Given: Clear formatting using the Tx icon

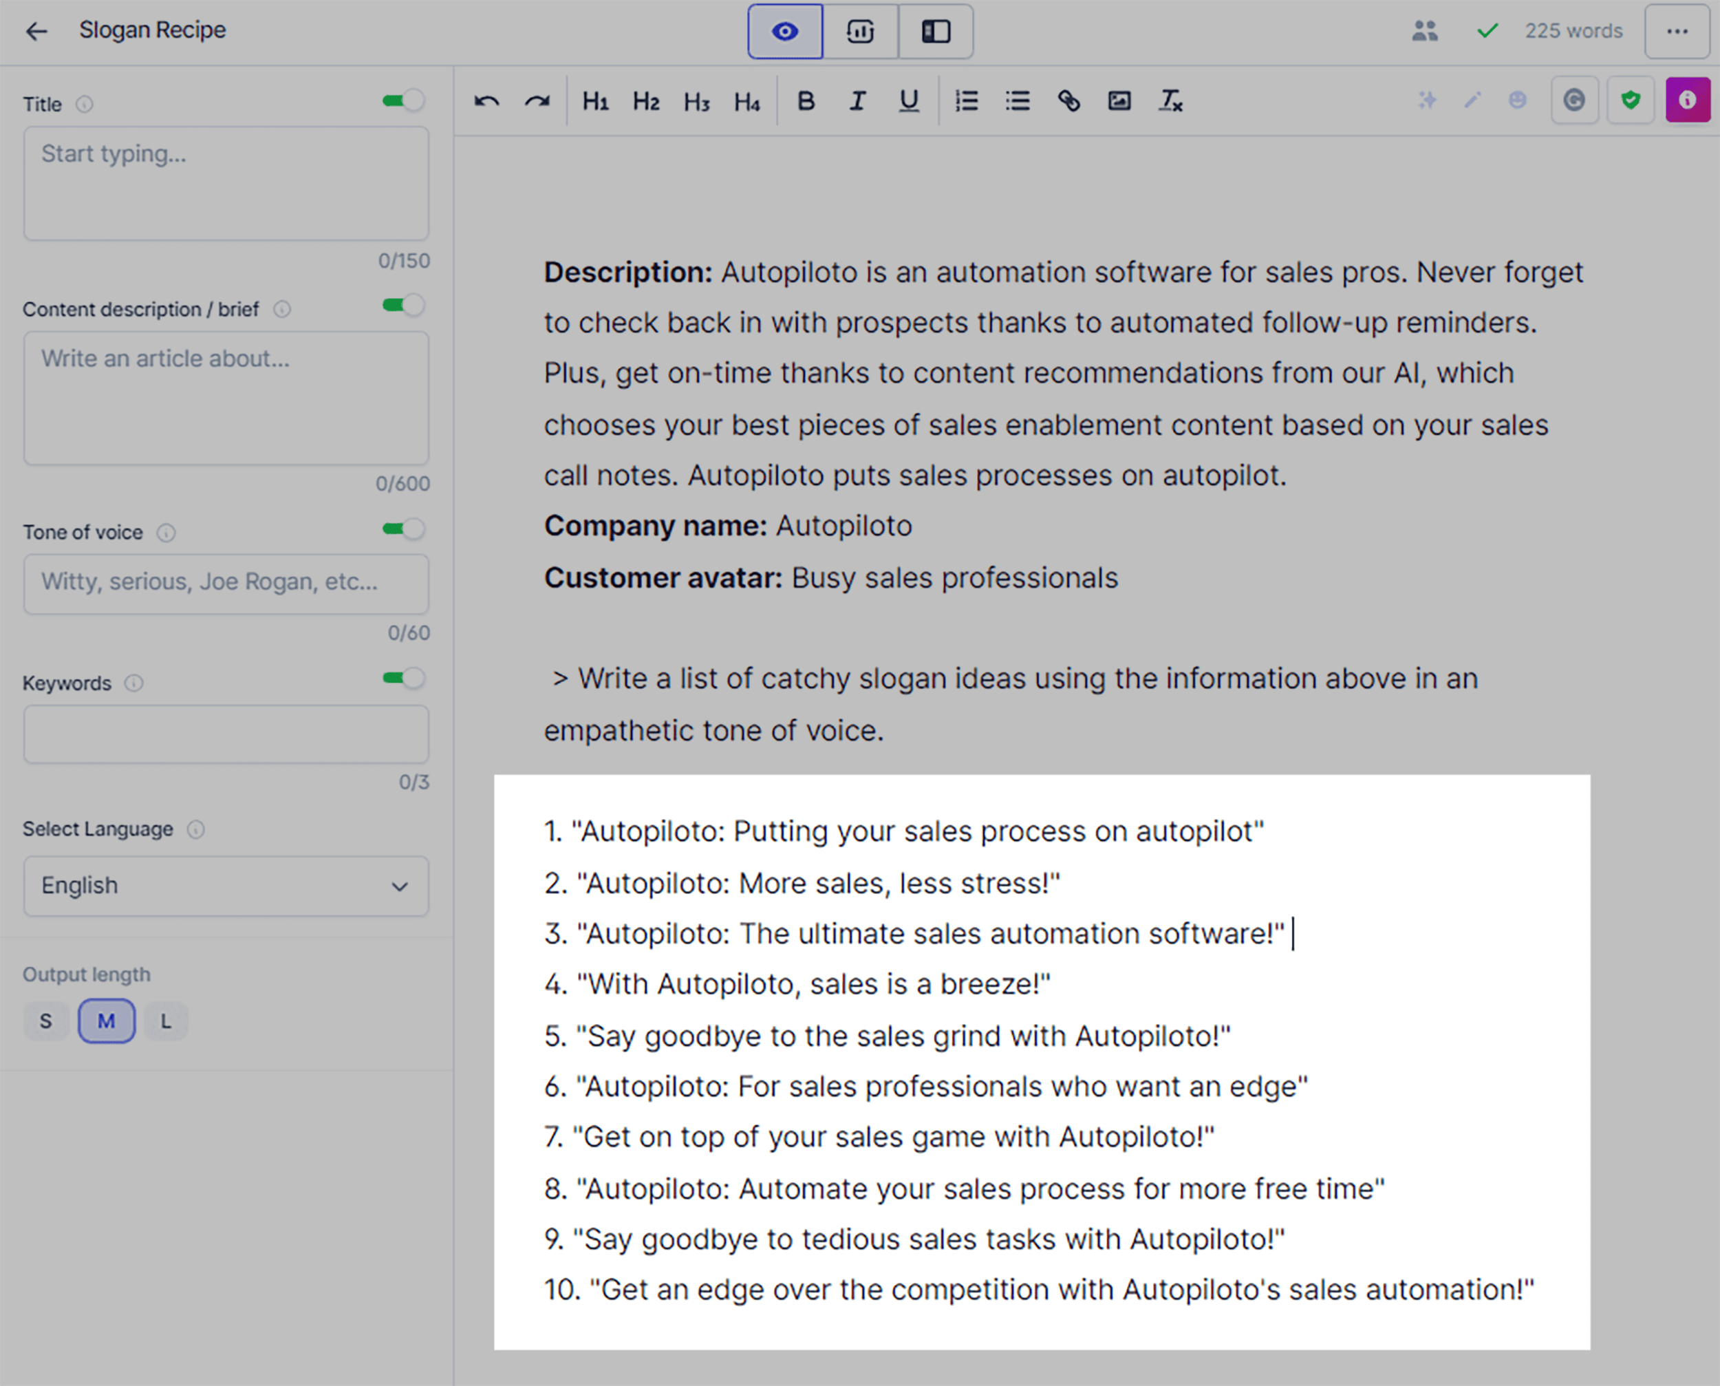Looking at the screenshot, I should 1170,100.
